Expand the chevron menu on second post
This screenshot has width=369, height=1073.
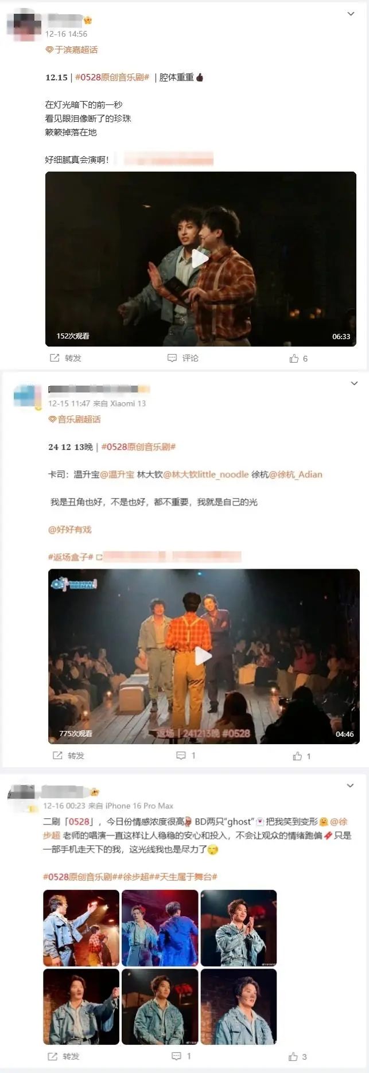(x=354, y=383)
